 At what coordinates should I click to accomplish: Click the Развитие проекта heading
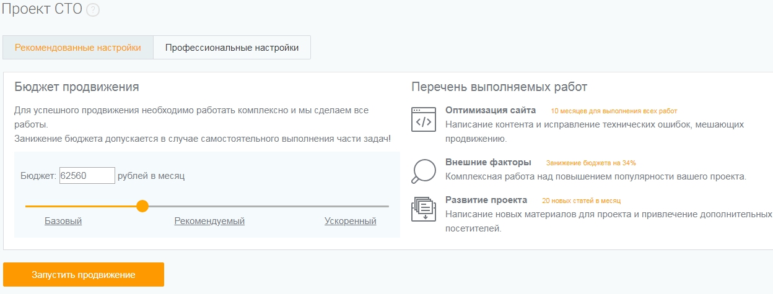click(x=486, y=200)
